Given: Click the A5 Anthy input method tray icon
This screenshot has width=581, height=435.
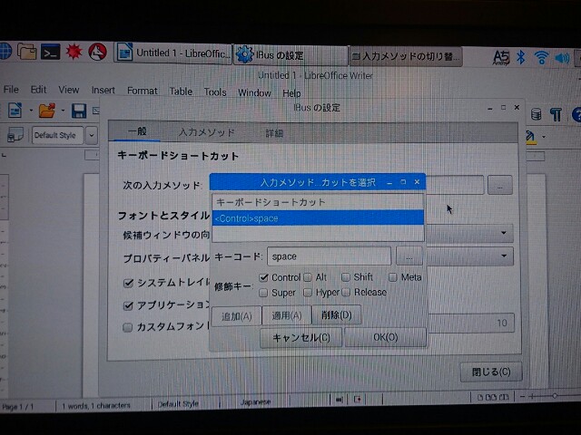Looking at the screenshot, I should click(501, 58).
